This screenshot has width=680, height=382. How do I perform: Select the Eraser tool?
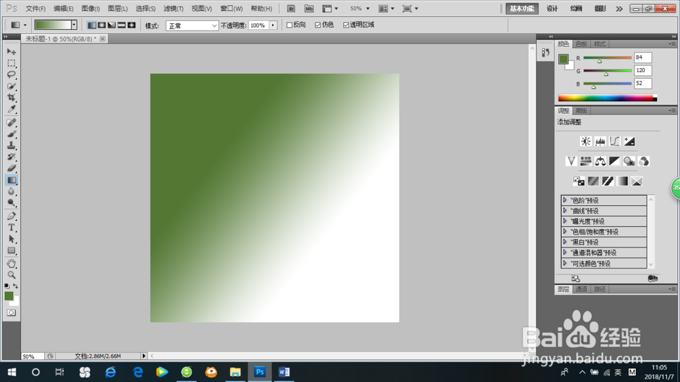(x=12, y=169)
